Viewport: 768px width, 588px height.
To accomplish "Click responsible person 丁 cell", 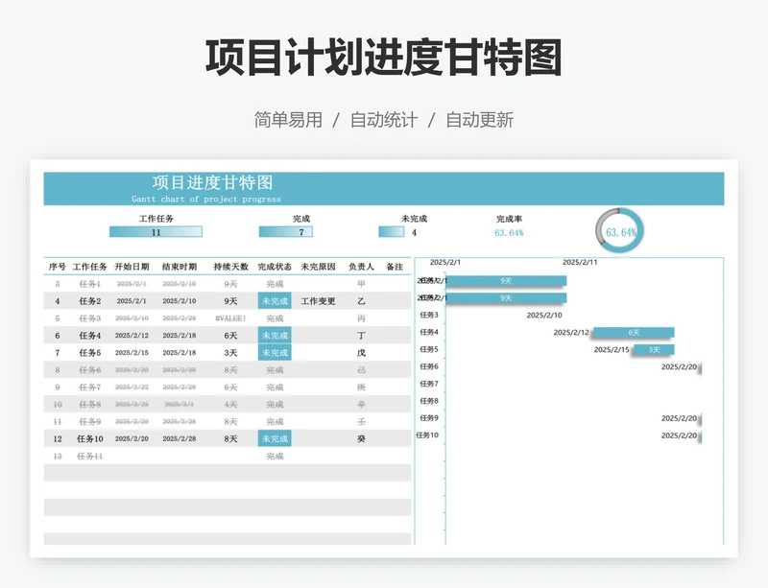I will (x=361, y=336).
